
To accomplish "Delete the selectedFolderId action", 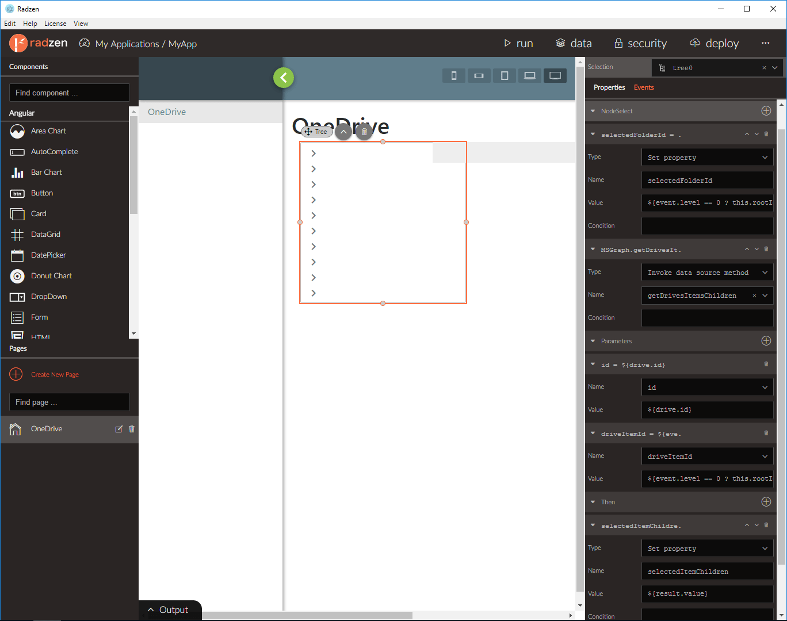I will (766, 134).
